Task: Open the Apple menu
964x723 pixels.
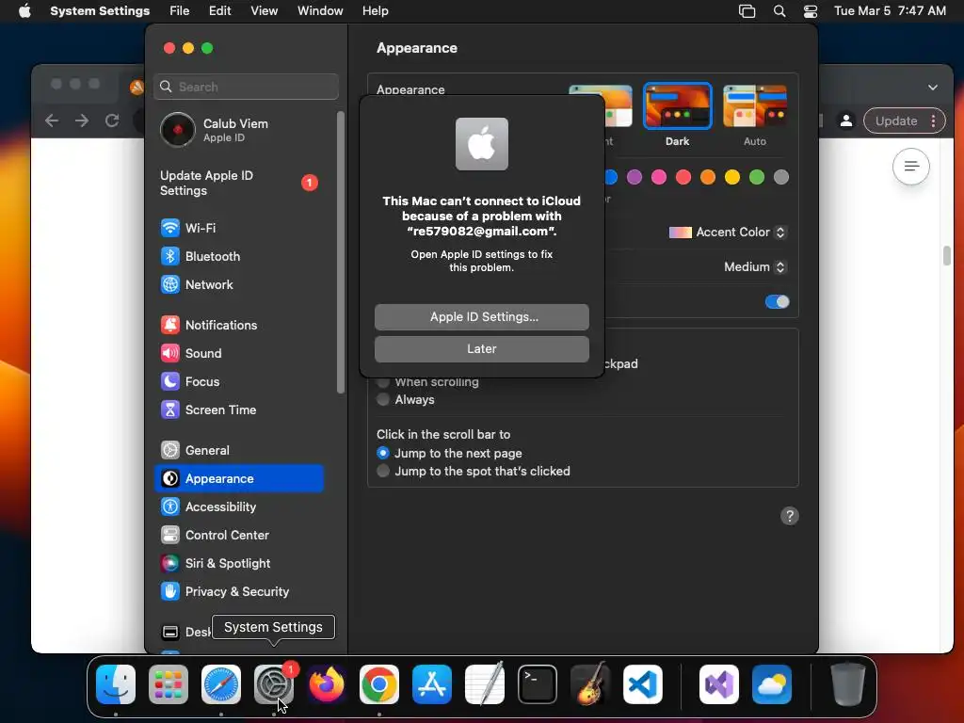Action: coord(24,11)
